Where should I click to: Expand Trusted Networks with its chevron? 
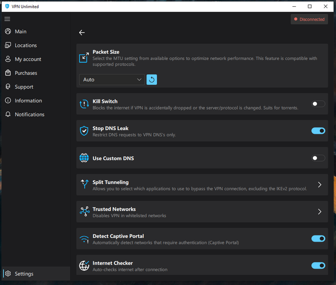(x=320, y=212)
